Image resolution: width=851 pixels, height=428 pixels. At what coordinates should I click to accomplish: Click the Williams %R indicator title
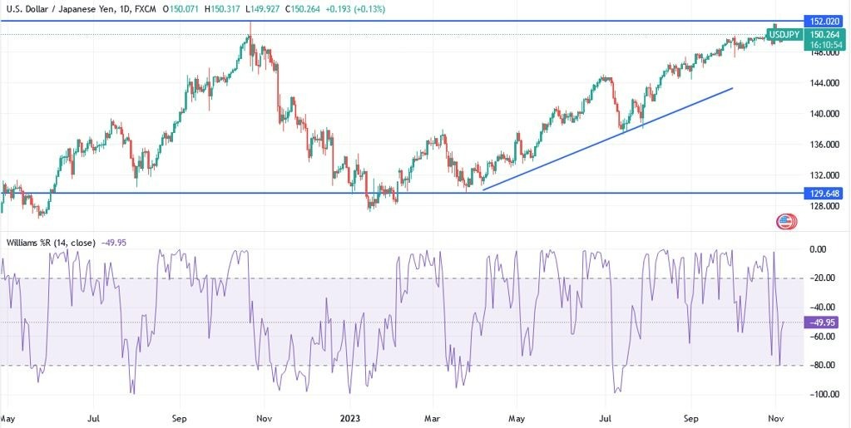[51, 243]
